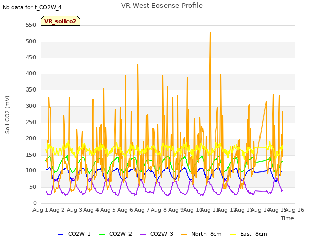This screenshot has width=325, height=244.
Task: Click the purple CO2W_3 legend swatch
Action: coord(143,235)
